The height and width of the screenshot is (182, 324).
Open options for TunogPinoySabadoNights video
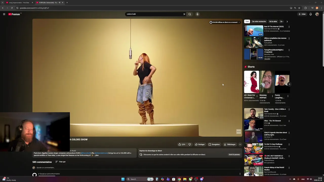(289, 50)
